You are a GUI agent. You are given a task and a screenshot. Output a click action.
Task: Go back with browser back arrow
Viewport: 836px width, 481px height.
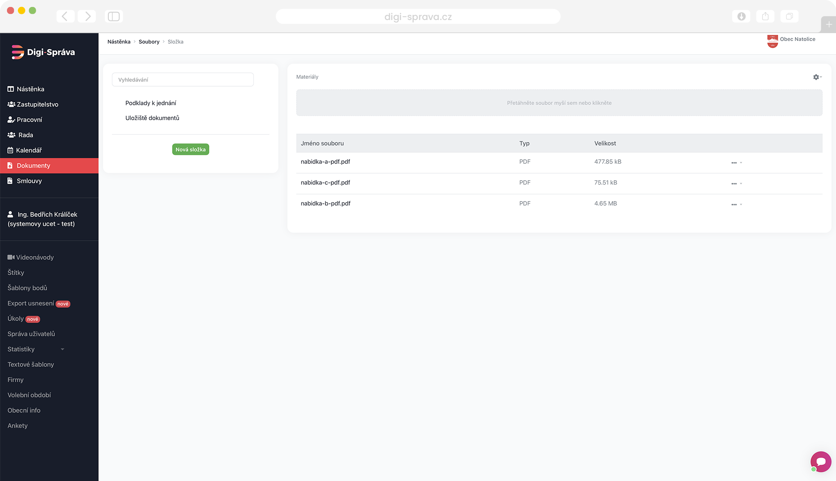pos(65,17)
